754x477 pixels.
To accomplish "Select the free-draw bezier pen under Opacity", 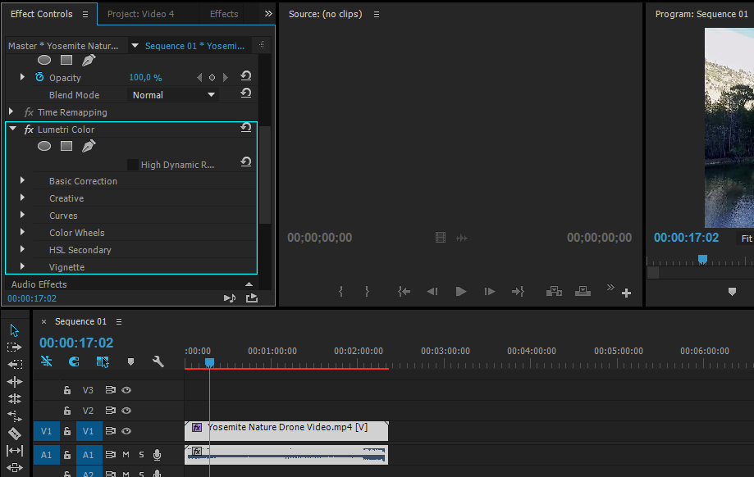I will pyautogui.click(x=89, y=59).
